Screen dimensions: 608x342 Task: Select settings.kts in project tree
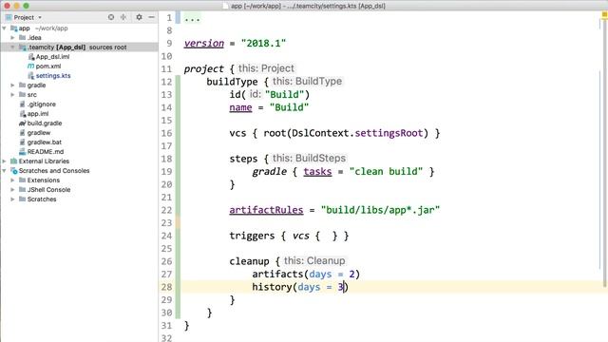[x=53, y=76]
